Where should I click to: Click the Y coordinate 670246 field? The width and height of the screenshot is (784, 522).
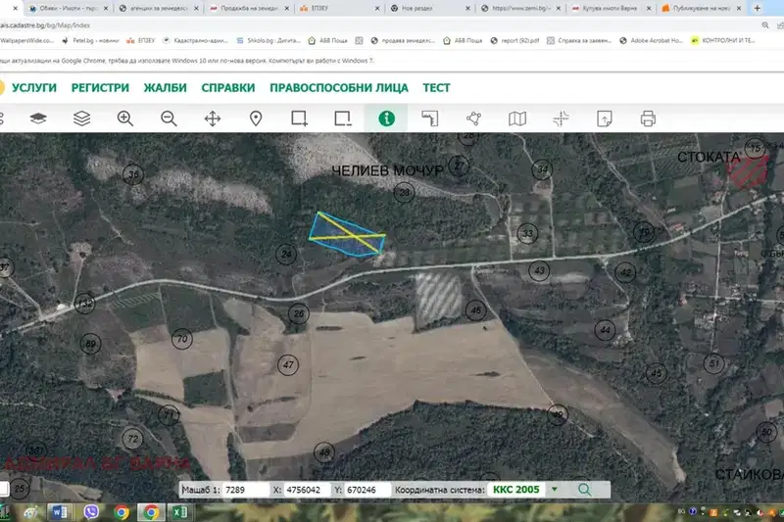(368, 490)
